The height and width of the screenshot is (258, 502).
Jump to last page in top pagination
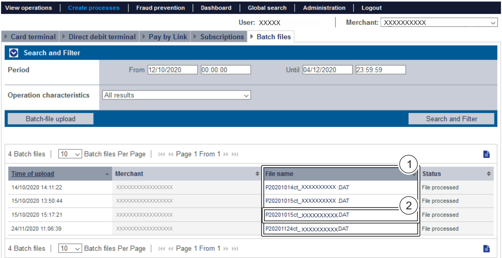pos(235,154)
